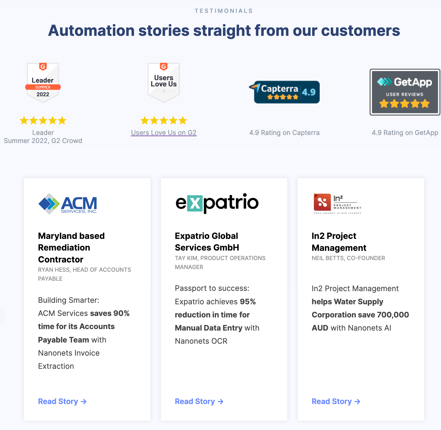Click the 4.9 Rating on Capterra caption
The height and width of the screenshot is (430, 441).
click(284, 133)
